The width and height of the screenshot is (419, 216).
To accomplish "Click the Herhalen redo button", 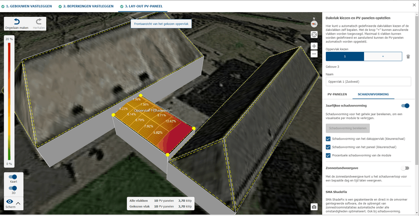I will [x=39, y=24].
